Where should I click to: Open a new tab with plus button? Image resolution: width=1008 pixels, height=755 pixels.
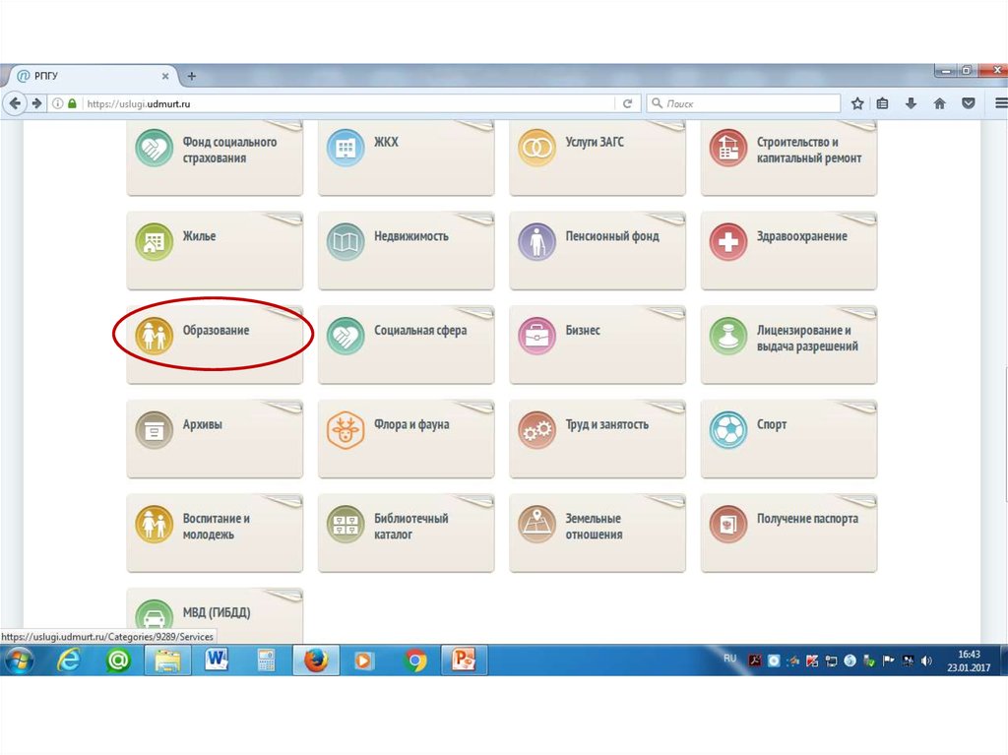(x=192, y=76)
